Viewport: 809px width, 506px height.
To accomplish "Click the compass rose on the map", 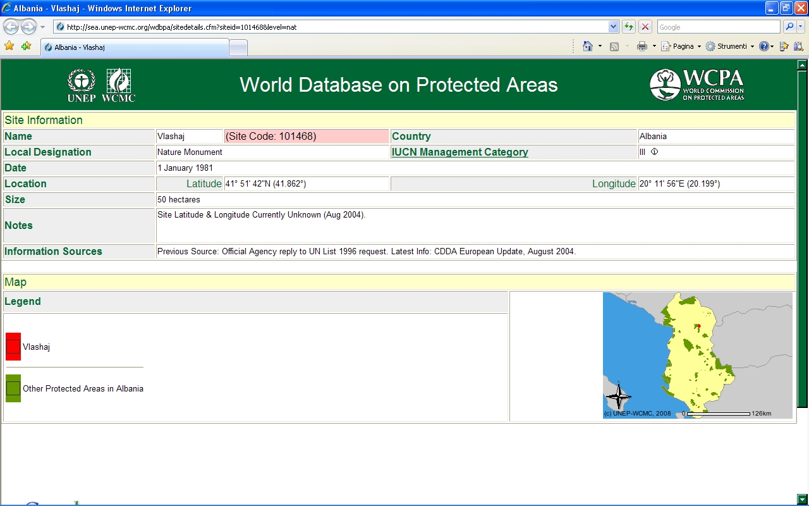I will [x=618, y=397].
